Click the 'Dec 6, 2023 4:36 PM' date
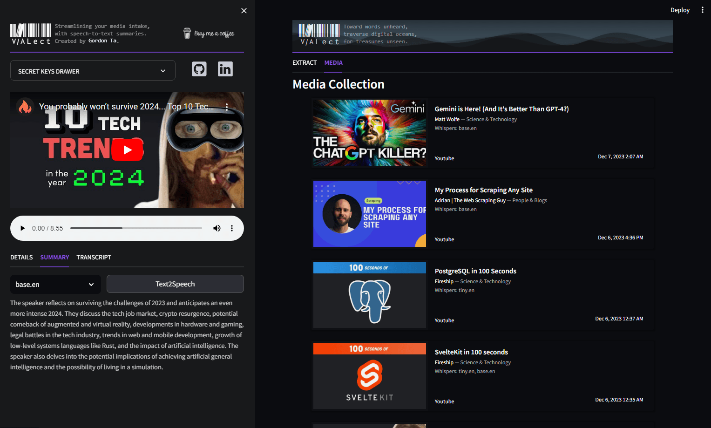The width and height of the screenshot is (711, 428). (620, 238)
